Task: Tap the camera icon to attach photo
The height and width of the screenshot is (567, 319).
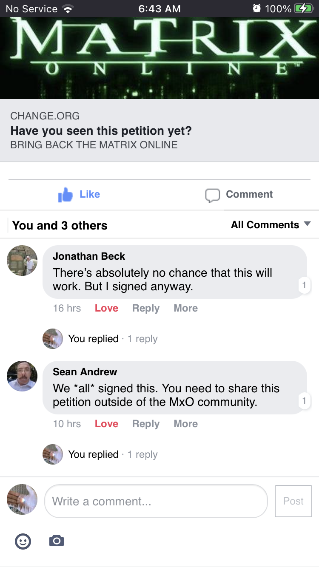Action: [57, 541]
